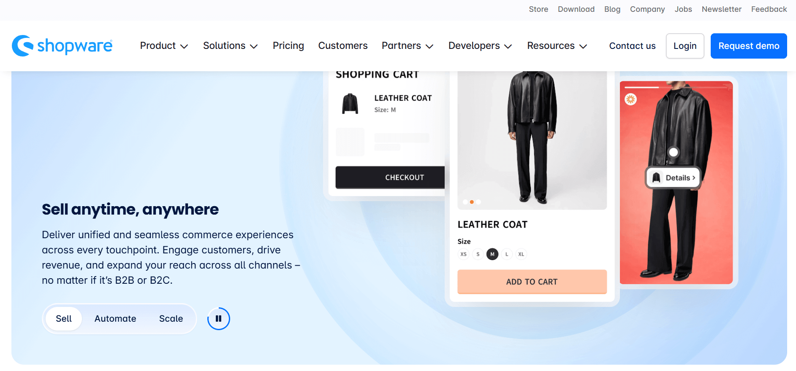Select the second carousel dot under the product image

[472, 202]
